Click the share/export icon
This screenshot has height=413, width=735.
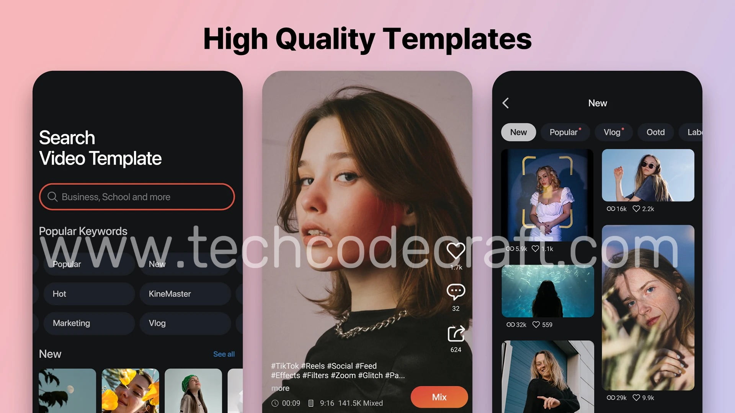click(x=455, y=334)
